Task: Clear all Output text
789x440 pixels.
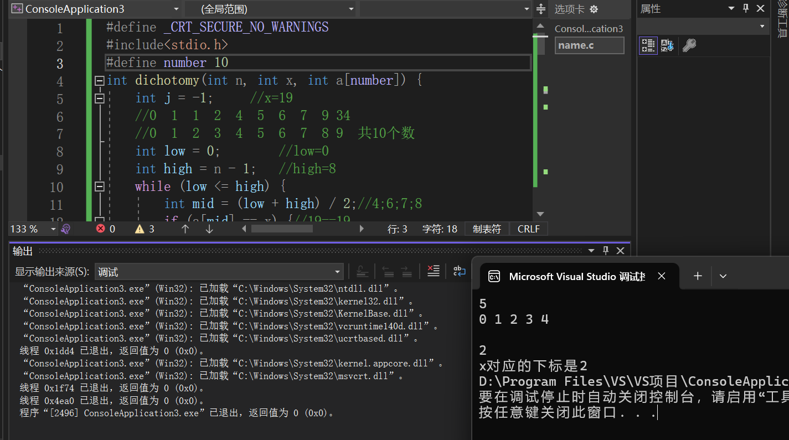Action: 433,271
